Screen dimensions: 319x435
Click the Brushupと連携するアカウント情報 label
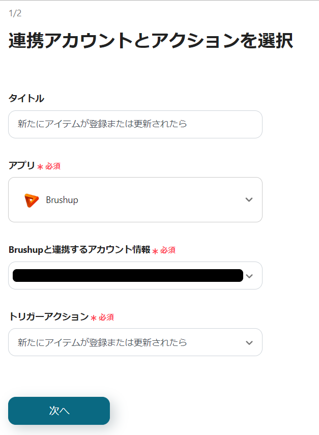click(x=79, y=250)
